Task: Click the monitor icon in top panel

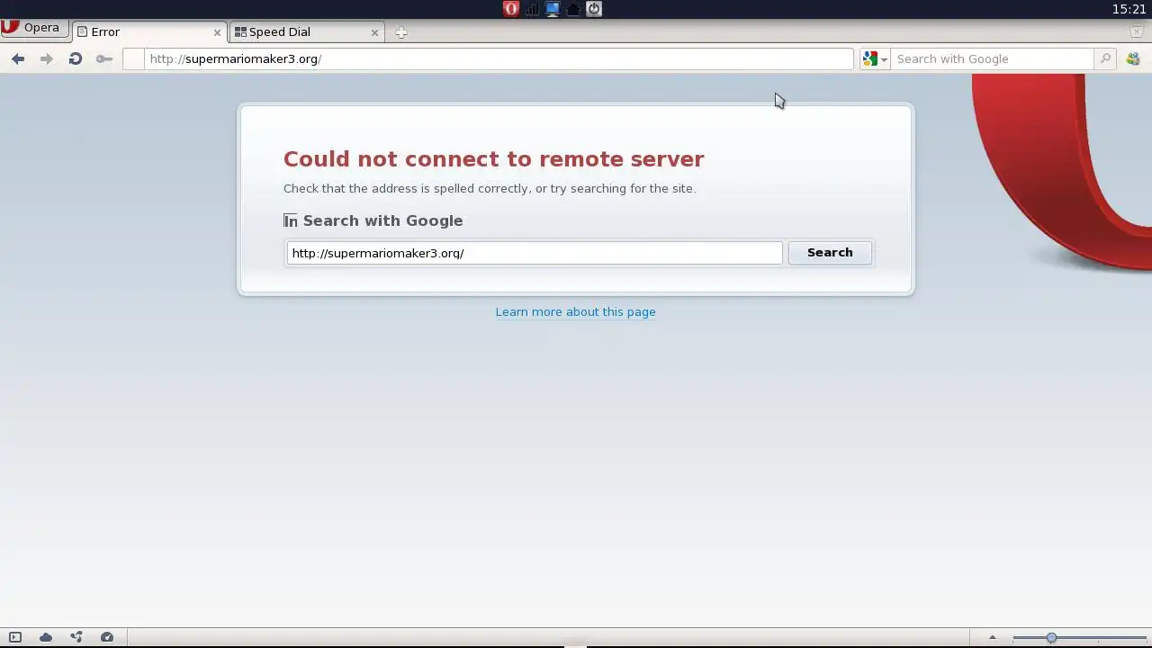Action: [553, 9]
